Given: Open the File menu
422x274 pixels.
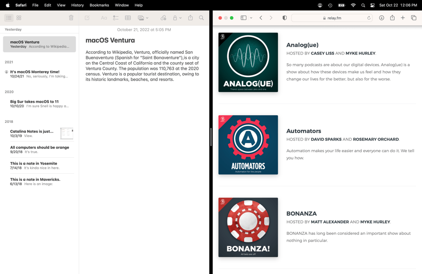Looking at the screenshot, I should 35,5.
